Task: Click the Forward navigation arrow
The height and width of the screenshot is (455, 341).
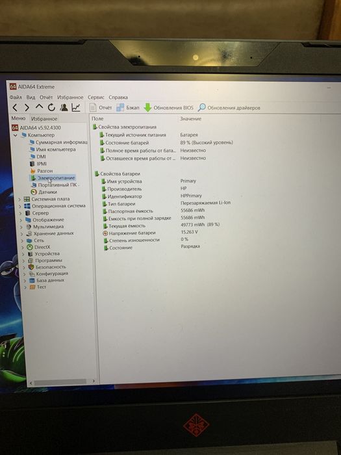Action: [x=27, y=108]
